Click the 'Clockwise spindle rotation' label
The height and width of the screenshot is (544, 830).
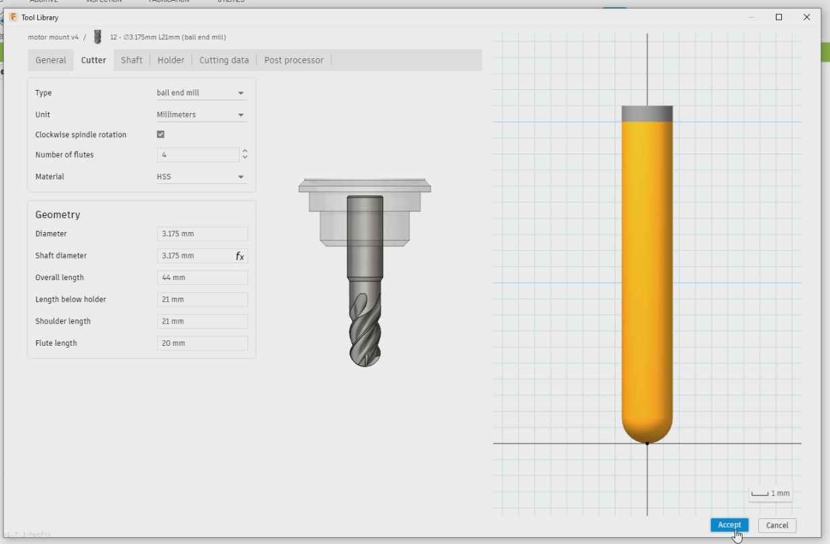coord(81,135)
